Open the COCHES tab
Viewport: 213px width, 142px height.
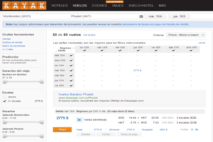99,5
